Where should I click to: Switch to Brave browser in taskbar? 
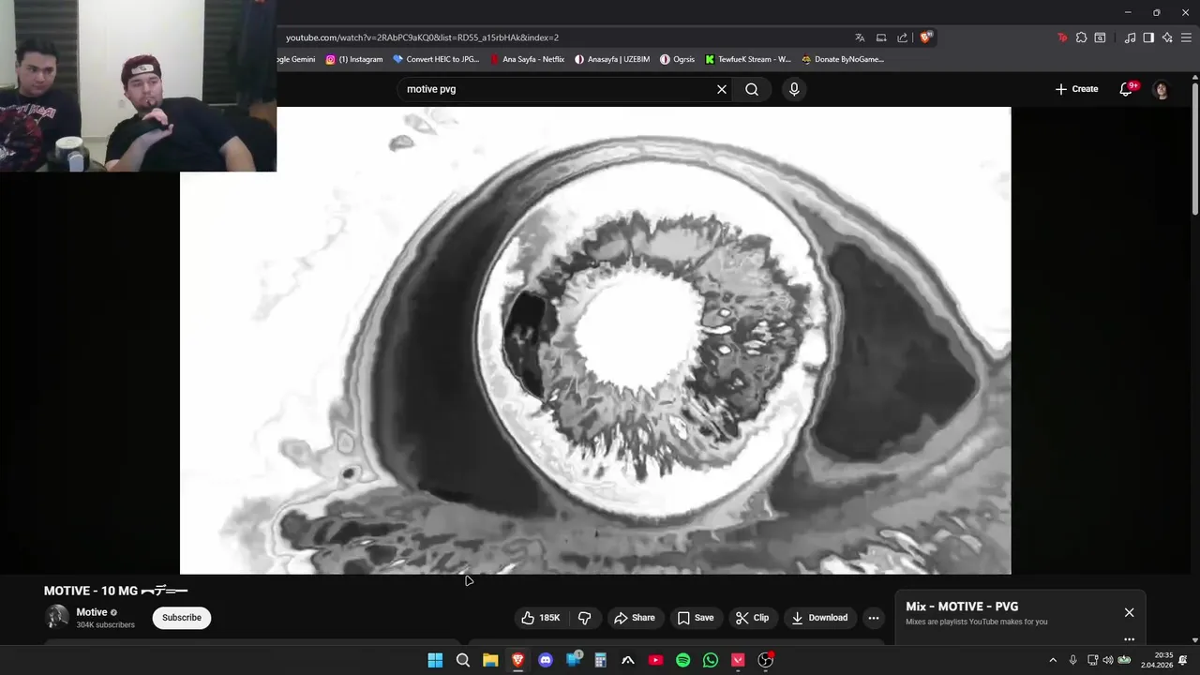pos(517,660)
